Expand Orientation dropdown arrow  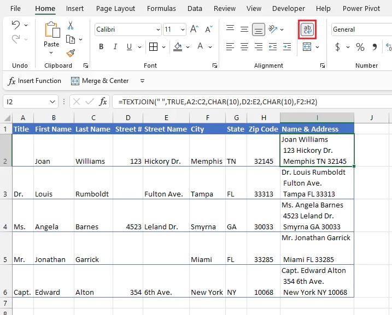(282, 29)
